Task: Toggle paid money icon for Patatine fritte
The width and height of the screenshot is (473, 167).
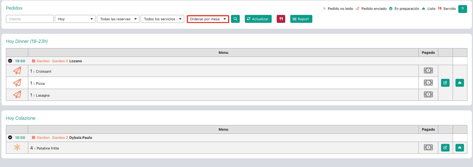Action: tap(428, 147)
